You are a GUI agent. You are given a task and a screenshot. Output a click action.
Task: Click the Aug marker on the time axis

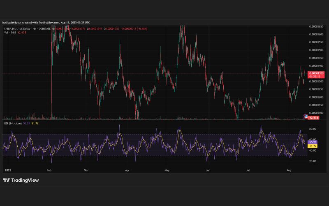click(289, 170)
